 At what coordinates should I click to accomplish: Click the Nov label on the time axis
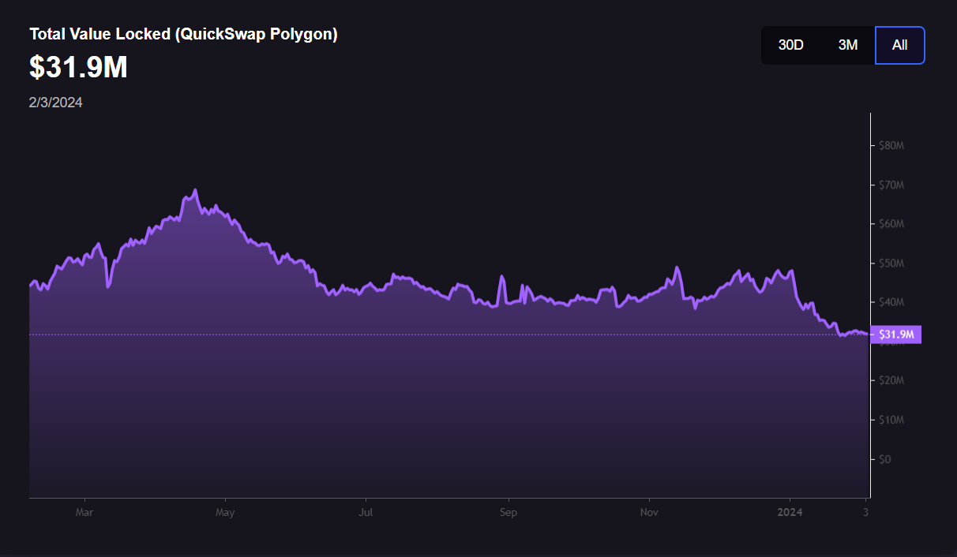tap(649, 512)
